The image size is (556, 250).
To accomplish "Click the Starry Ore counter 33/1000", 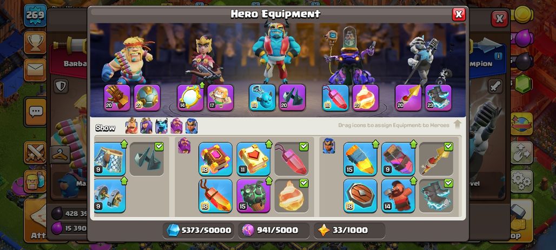I will 349,230.
